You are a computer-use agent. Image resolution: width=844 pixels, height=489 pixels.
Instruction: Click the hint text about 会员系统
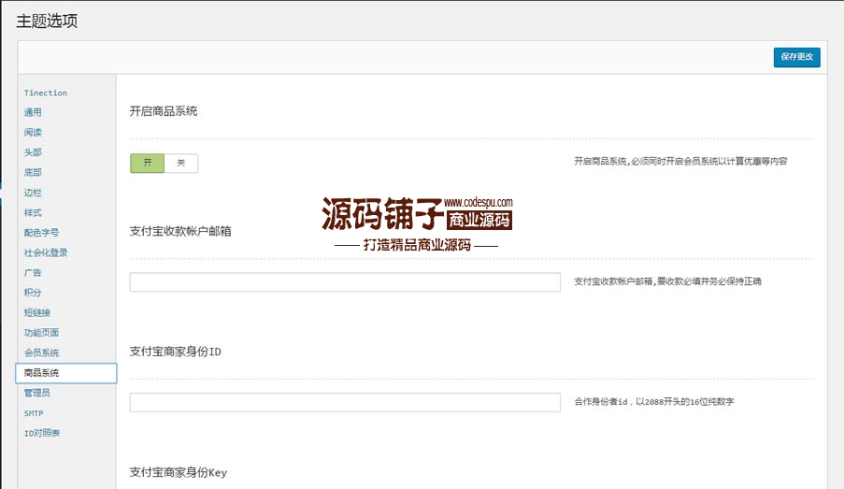tap(680, 161)
